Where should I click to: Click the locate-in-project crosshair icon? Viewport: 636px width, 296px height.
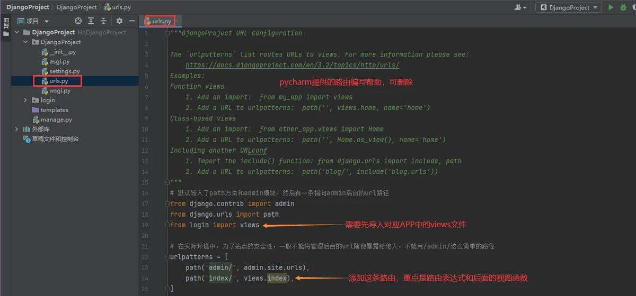(x=78, y=21)
